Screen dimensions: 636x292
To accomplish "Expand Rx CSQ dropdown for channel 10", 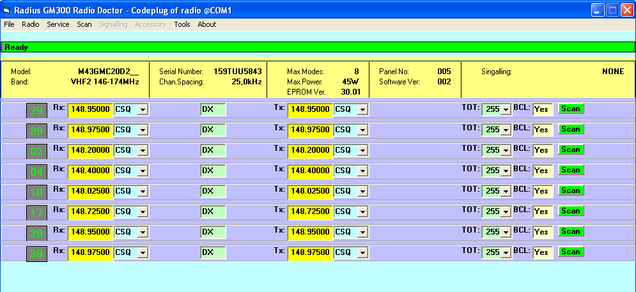I will (x=143, y=192).
